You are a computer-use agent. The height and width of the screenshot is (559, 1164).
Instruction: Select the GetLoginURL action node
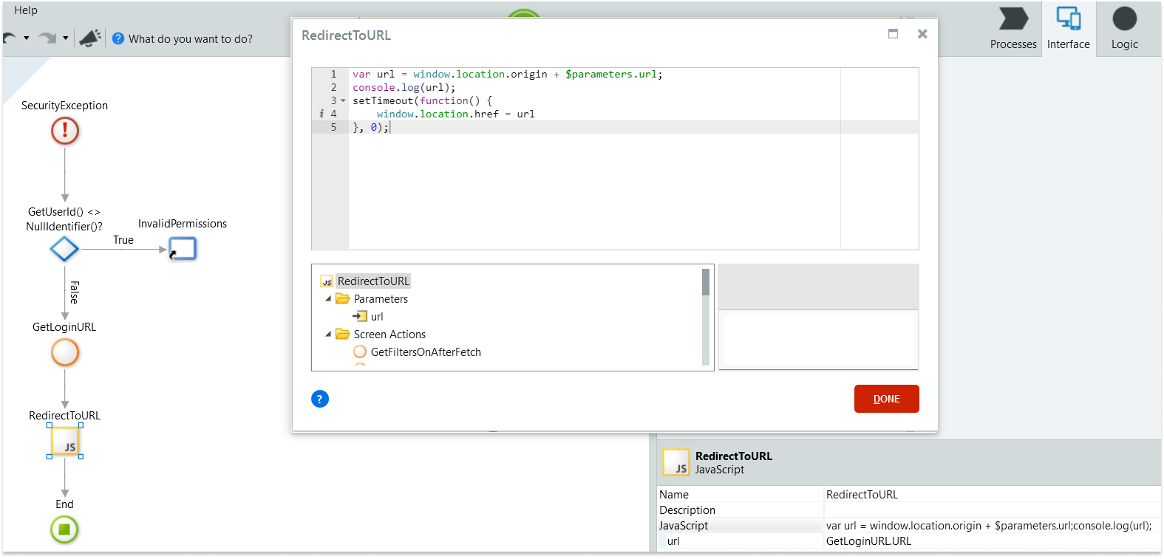click(65, 352)
